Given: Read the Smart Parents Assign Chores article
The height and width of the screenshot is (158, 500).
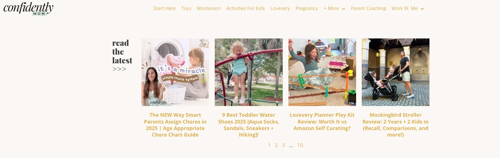Looking at the screenshot, I should 175,125.
